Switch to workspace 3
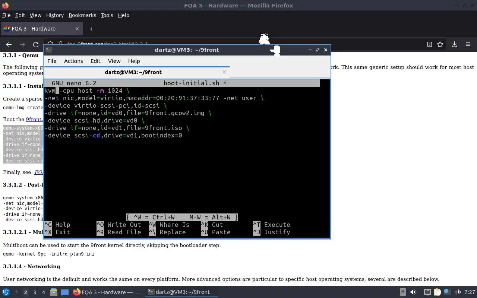 pos(34,292)
